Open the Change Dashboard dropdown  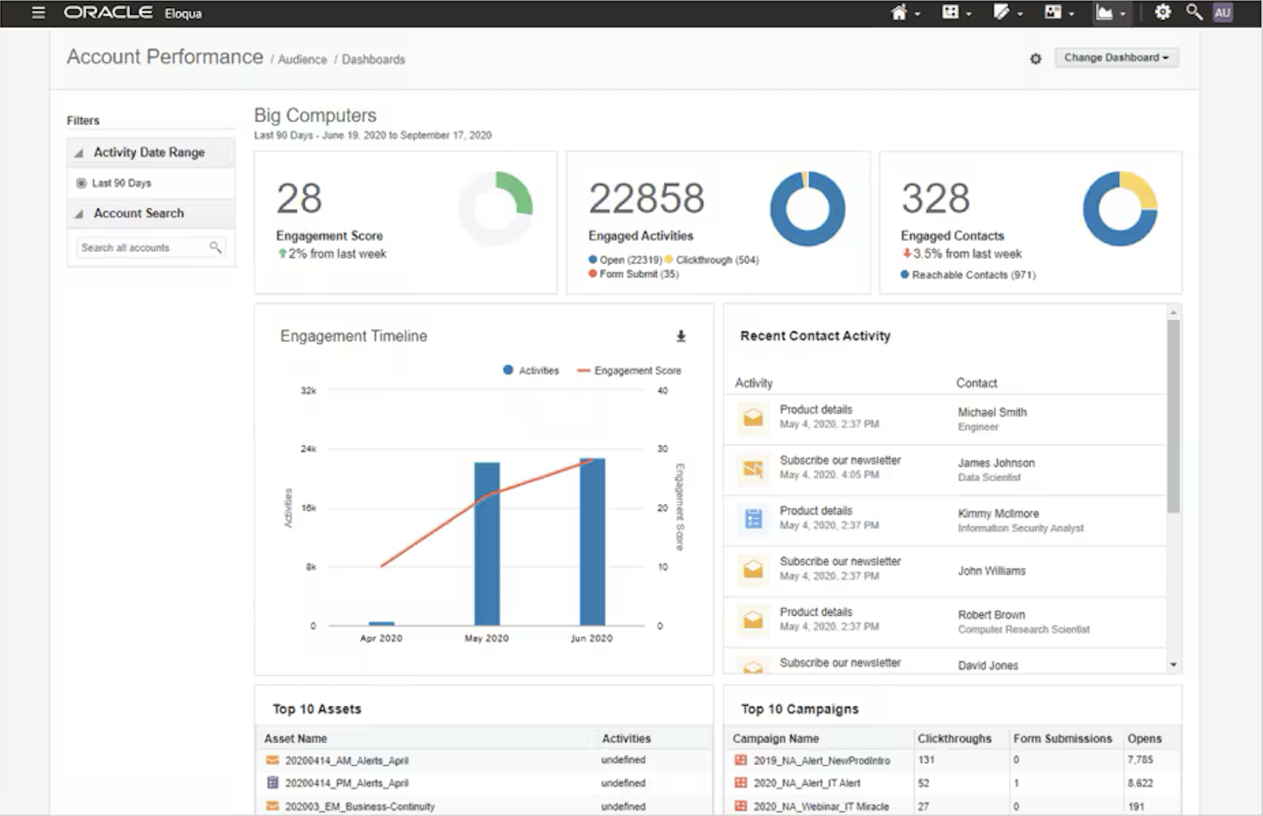1116,58
